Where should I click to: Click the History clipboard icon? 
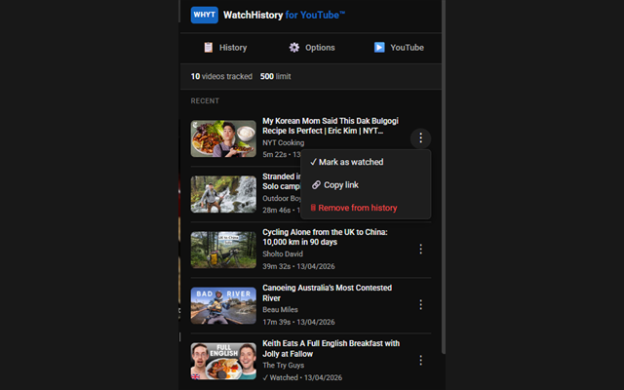(208, 48)
